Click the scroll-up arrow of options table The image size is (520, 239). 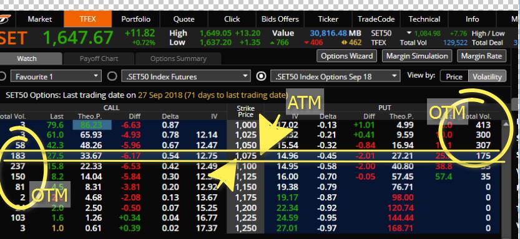[x=506, y=124]
